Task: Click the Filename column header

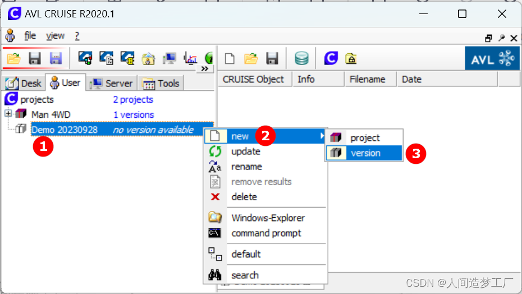Action: [x=371, y=79]
